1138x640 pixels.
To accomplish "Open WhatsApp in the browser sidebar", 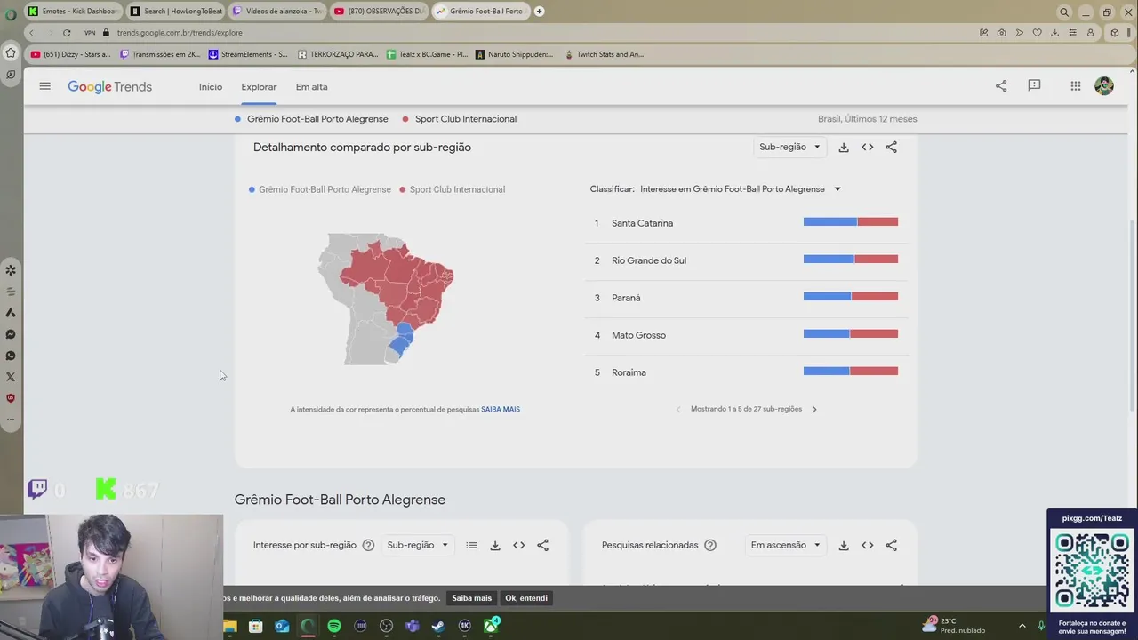I will (x=11, y=356).
